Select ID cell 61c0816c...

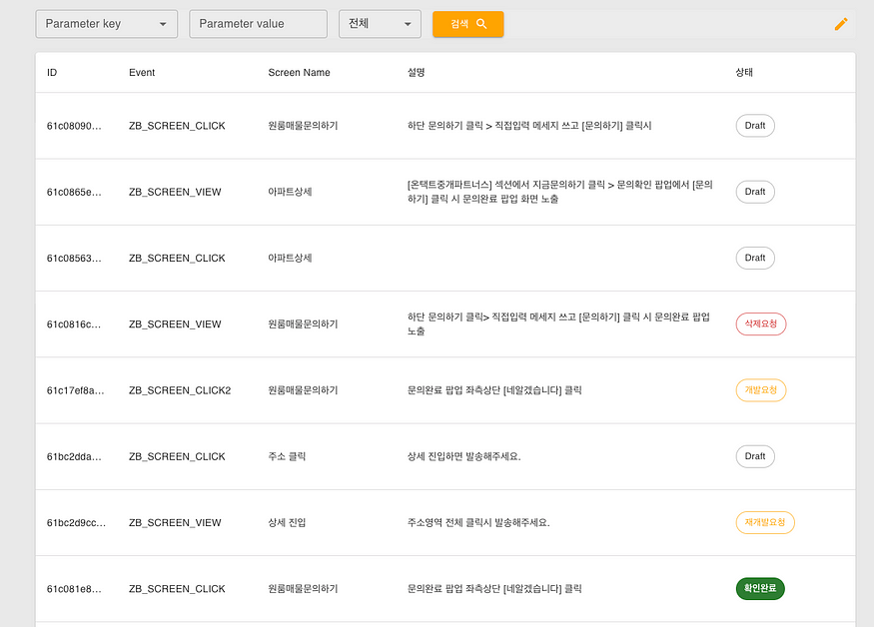click(x=74, y=324)
